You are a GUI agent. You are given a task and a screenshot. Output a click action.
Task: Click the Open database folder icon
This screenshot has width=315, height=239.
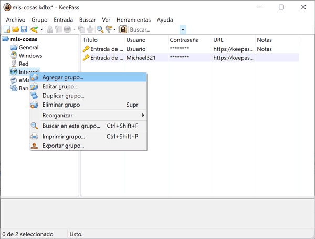(15, 29)
